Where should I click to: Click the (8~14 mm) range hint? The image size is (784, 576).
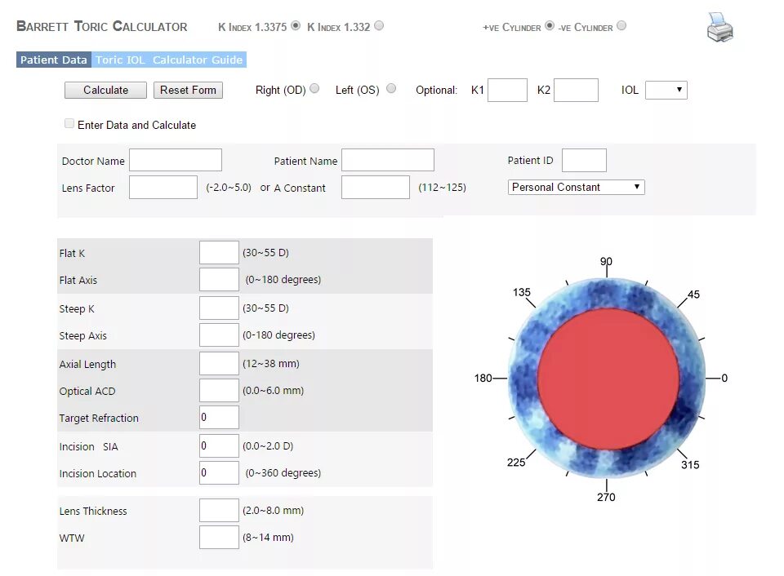pos(268,537)
